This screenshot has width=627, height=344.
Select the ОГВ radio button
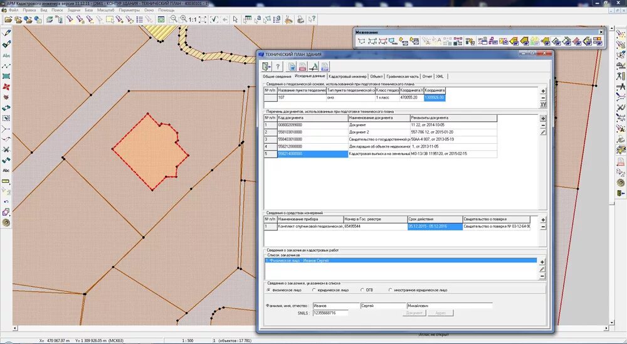[362, 290]
